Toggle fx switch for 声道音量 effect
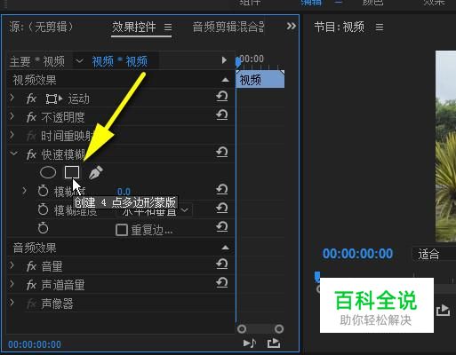This screenshot has height=355, width=456. click(31, 285)
